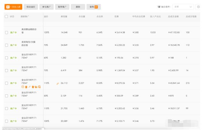Click the clipboard icon next to the pause icon
203x131 pixels.
[x=26, y=87]
